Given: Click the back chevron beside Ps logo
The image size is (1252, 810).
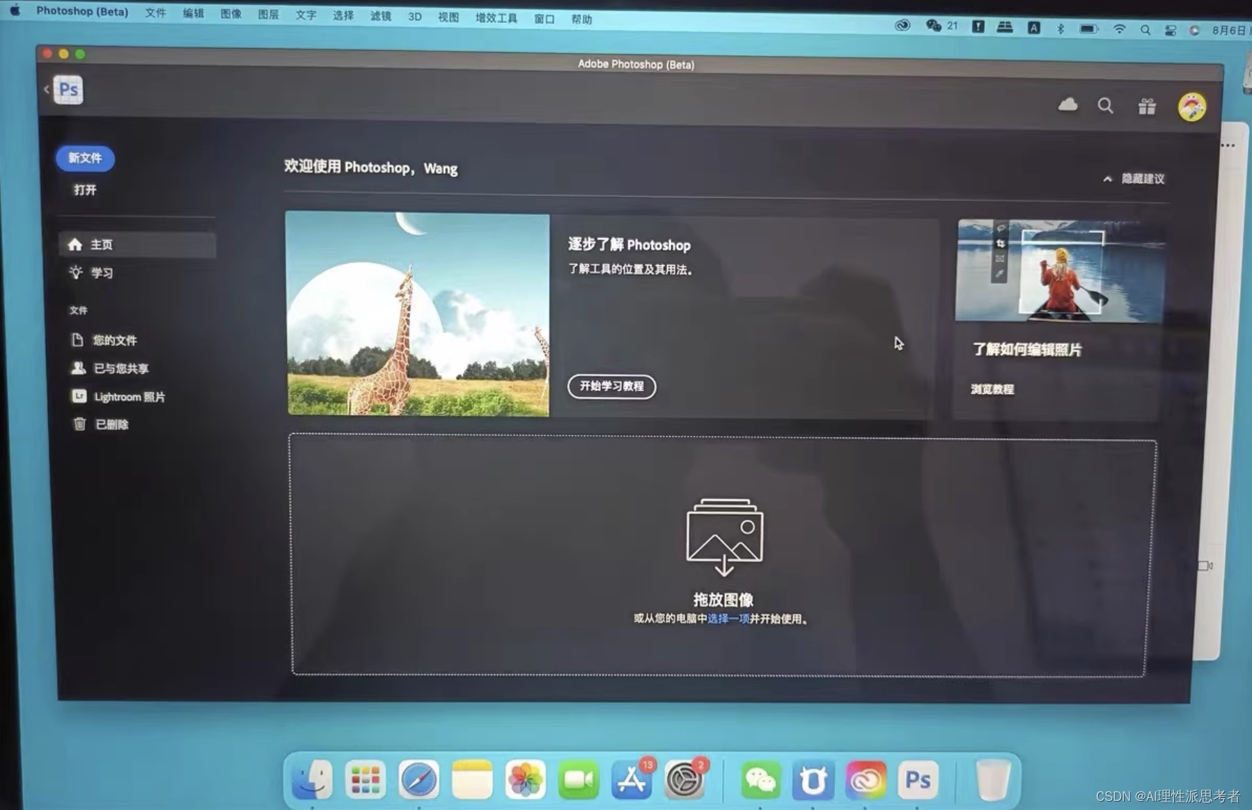Looking at the screenshot, I should click(47, 89).
